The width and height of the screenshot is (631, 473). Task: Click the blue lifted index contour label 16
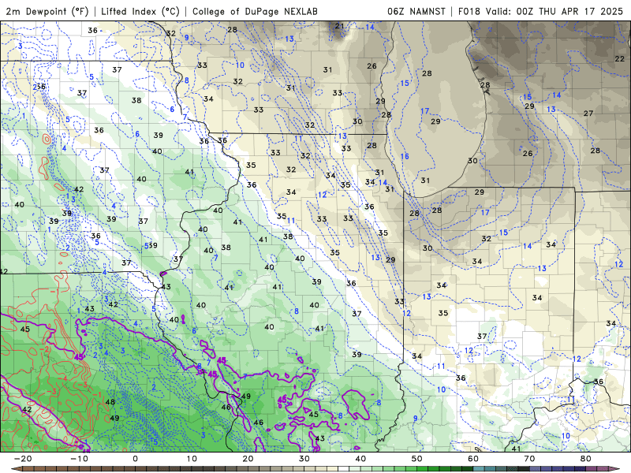(x=405, y=156)
